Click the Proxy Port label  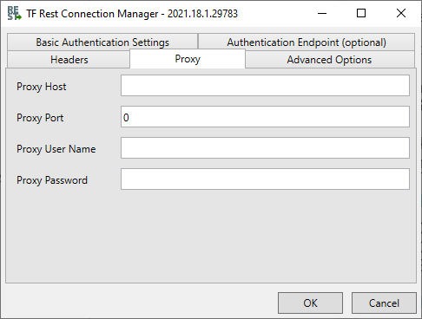click(x=40, y=118)
